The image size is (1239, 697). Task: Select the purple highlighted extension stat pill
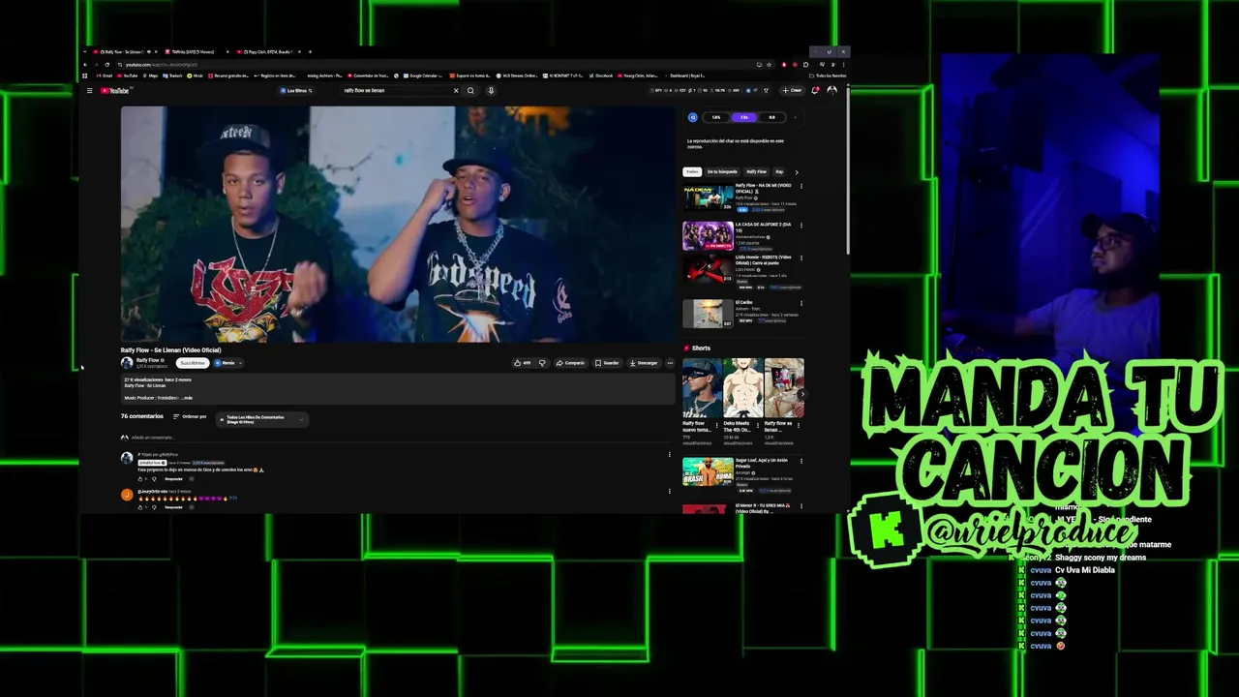click(x=743, y=117)
